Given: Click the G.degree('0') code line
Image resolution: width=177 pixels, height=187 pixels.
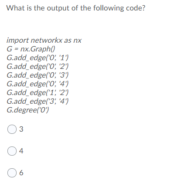Looking at the screenshot, I should [28, 110].
